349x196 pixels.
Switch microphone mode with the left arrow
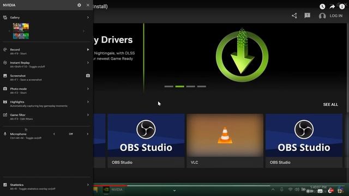[x=54, y=134]
